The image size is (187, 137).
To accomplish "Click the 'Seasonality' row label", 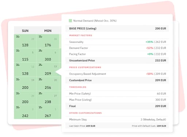I will coord(76,42).
